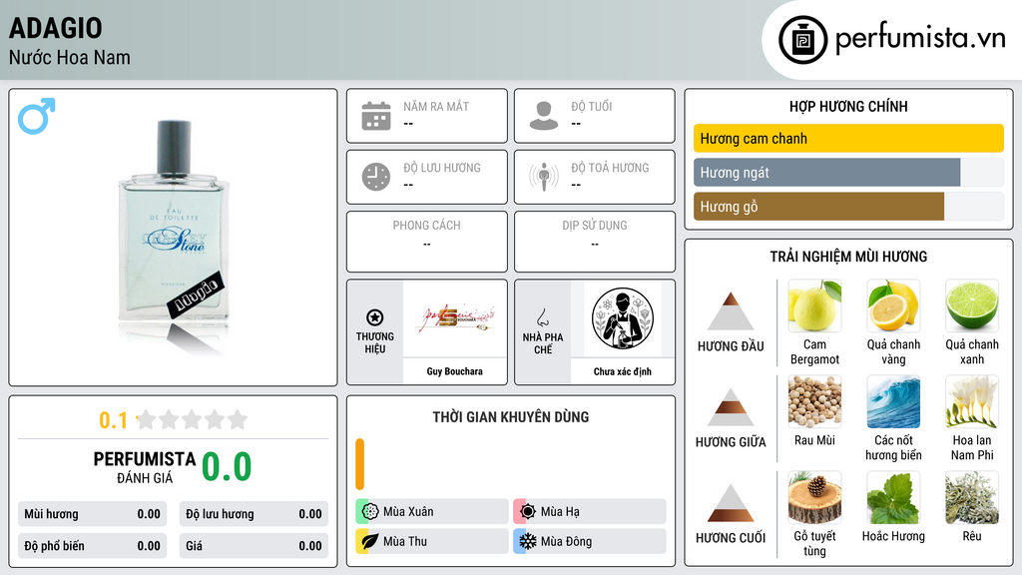Select the Quả chanh vàng note image

tap(893, 305)
